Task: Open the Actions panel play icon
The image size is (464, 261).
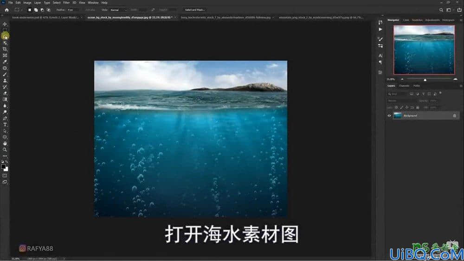Action: tap(380, 29)
